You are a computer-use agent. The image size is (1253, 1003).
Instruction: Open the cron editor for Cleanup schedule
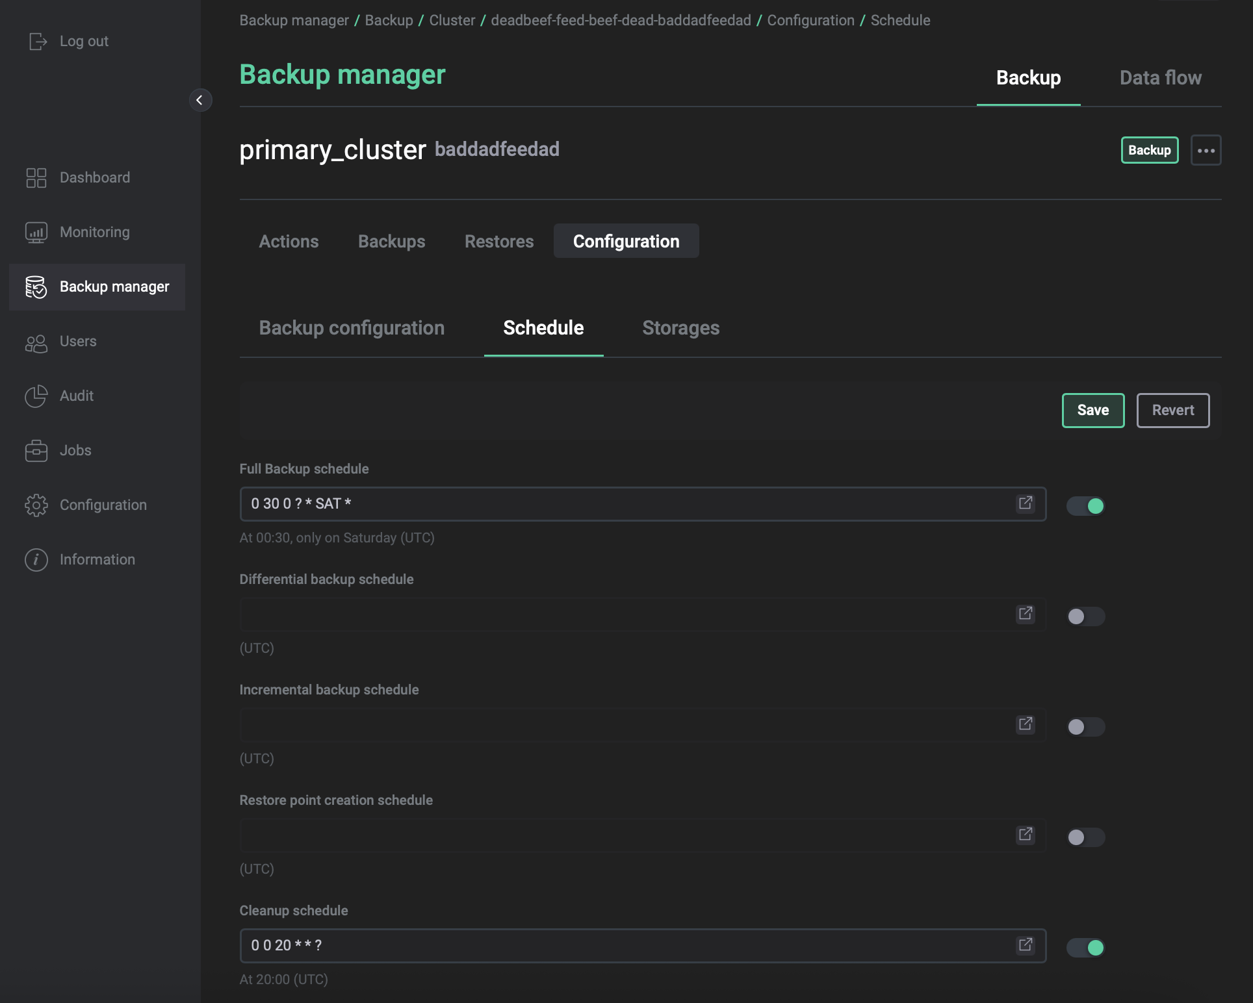point(1026,946)
